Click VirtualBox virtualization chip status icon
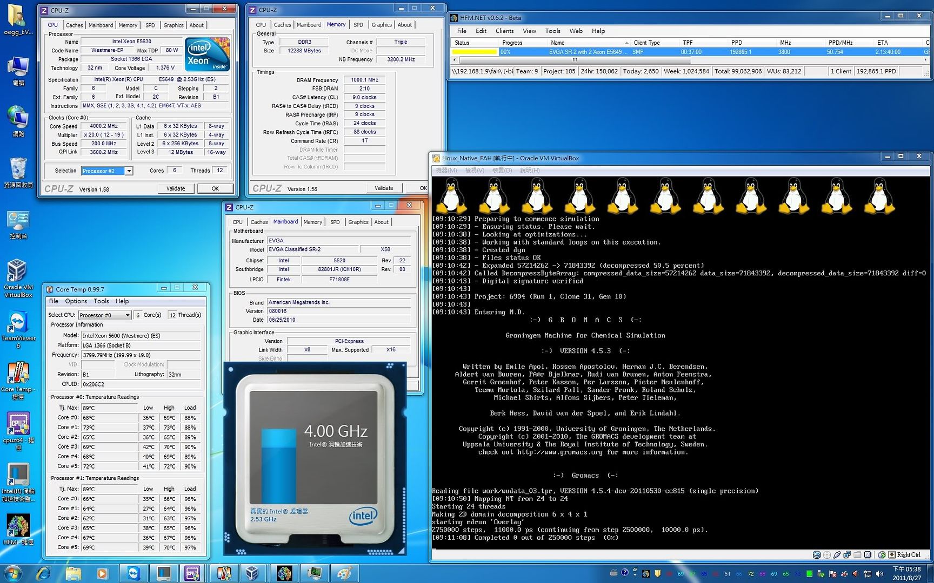Viewport: 934px width, 583px height. [x=868, y=554]
